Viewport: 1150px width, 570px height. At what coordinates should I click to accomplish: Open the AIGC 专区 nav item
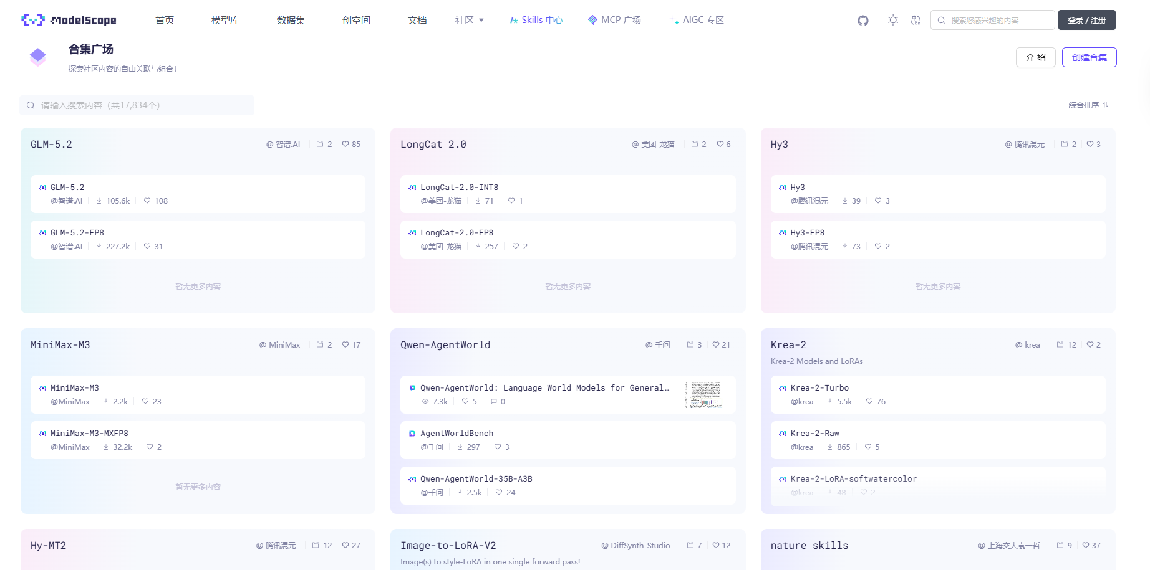click(698, 21)
